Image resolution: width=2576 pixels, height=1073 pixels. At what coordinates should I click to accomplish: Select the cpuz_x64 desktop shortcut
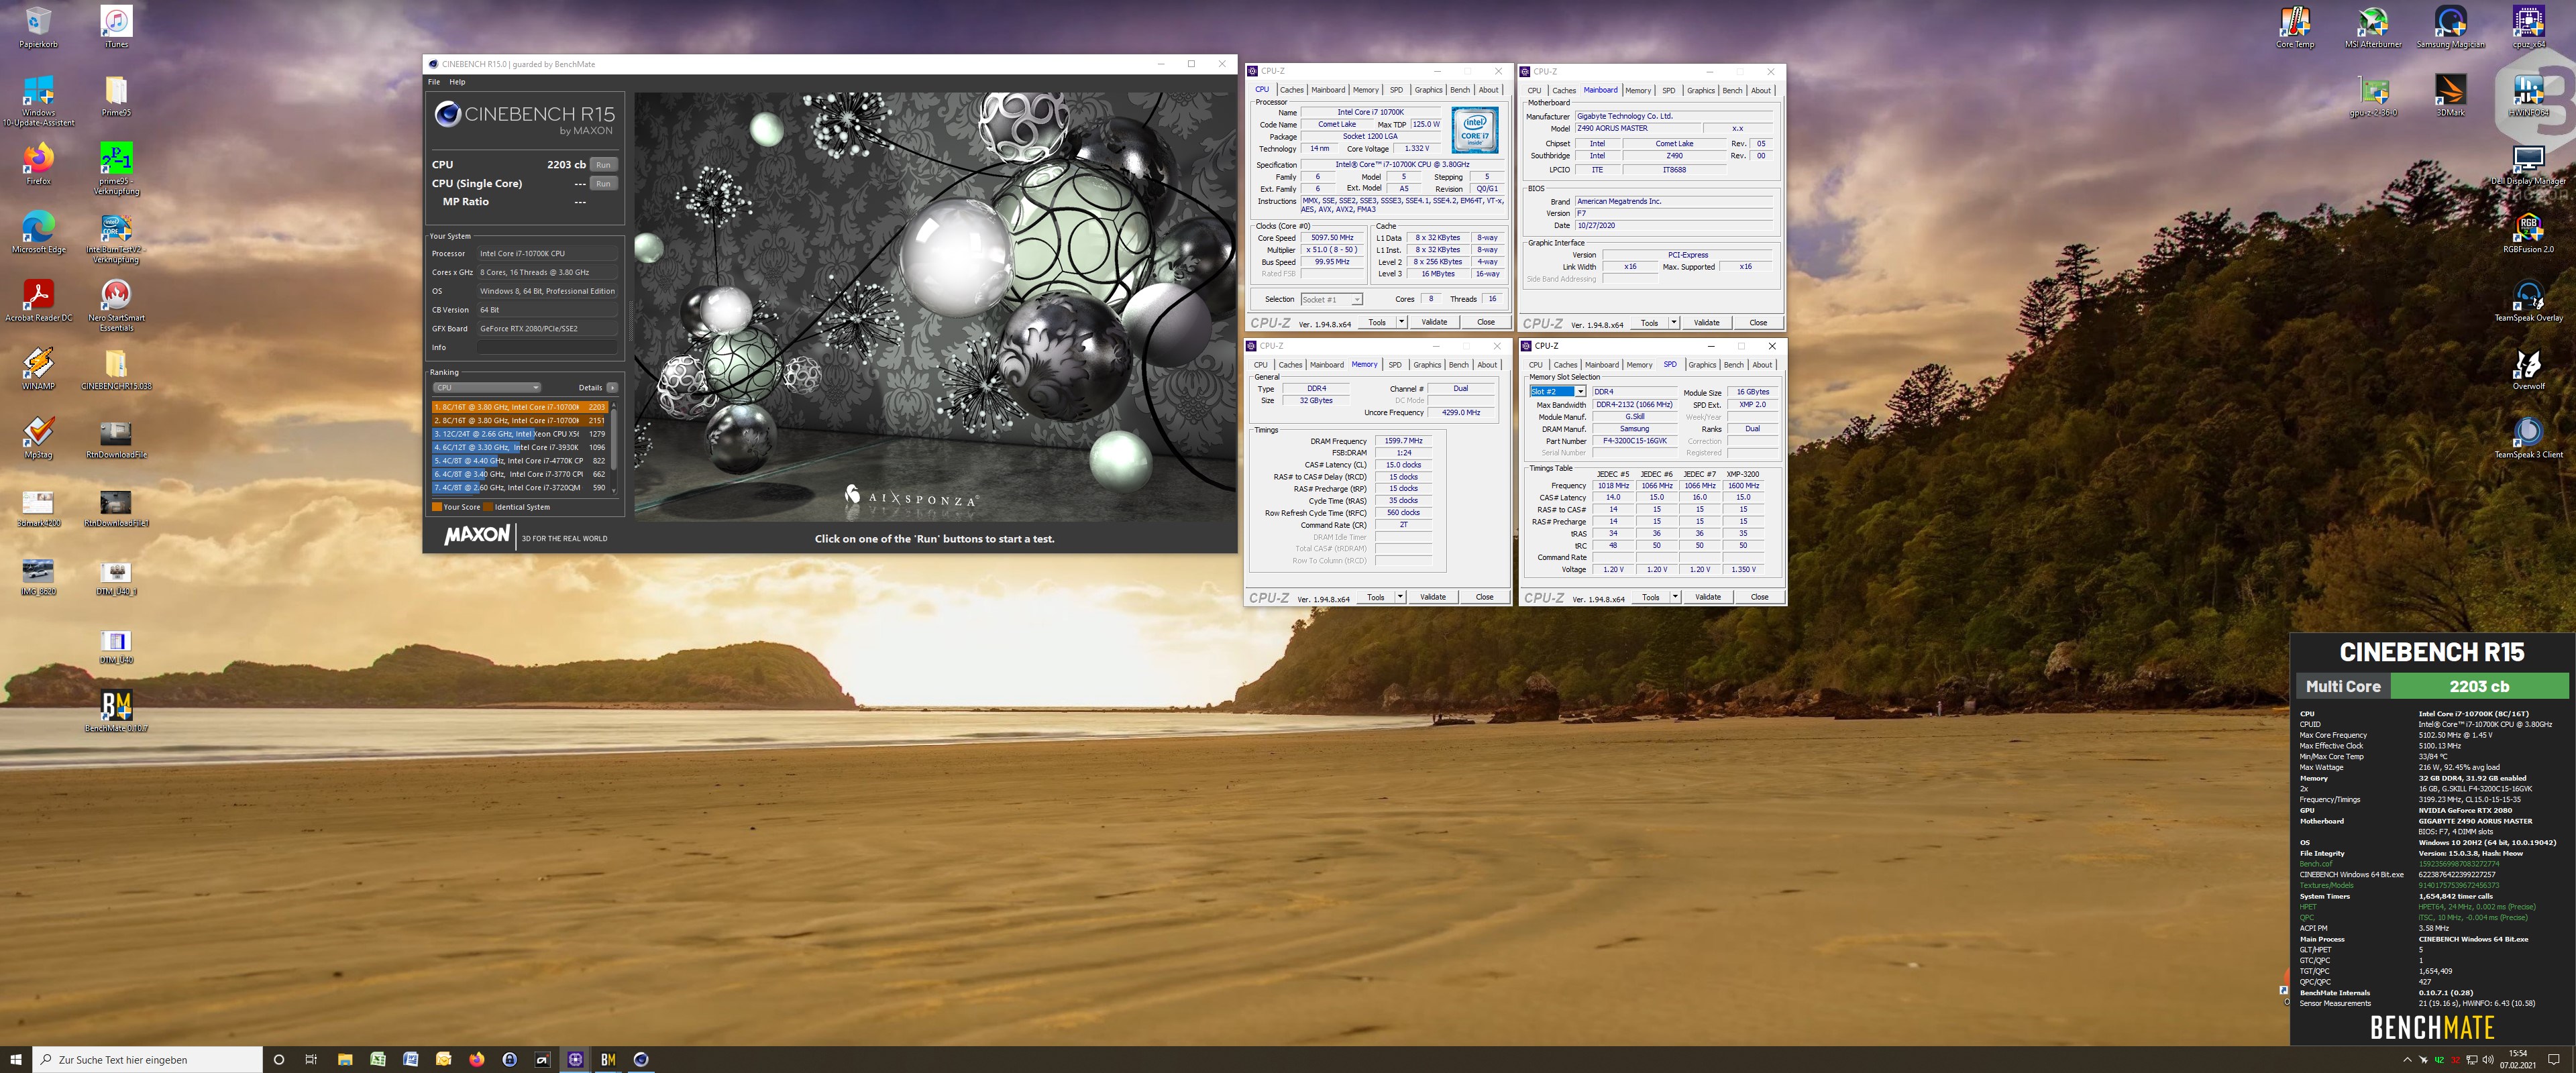click(x=2528, y=27)
